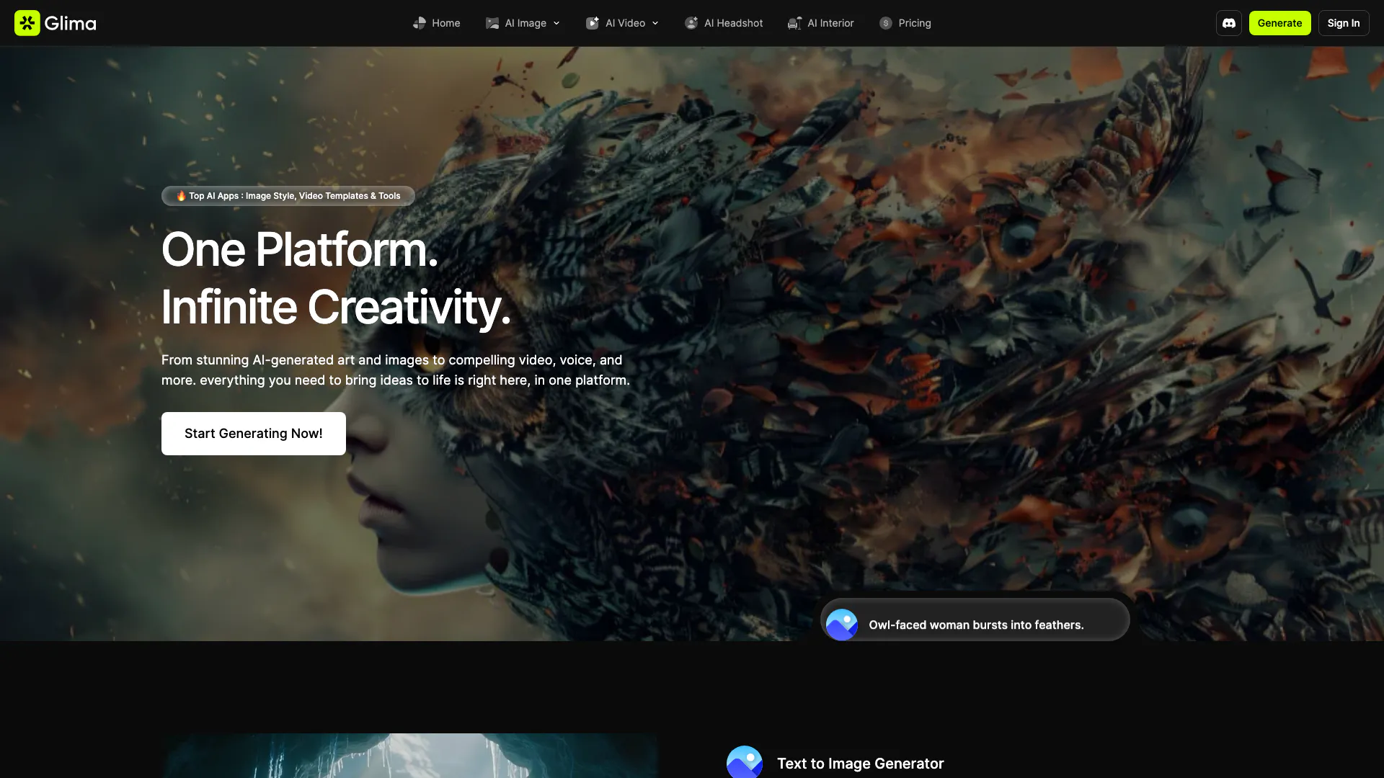Open the AI Interior nav label
This screenshot has height=778, width=1384.
[x=830, y=23]
